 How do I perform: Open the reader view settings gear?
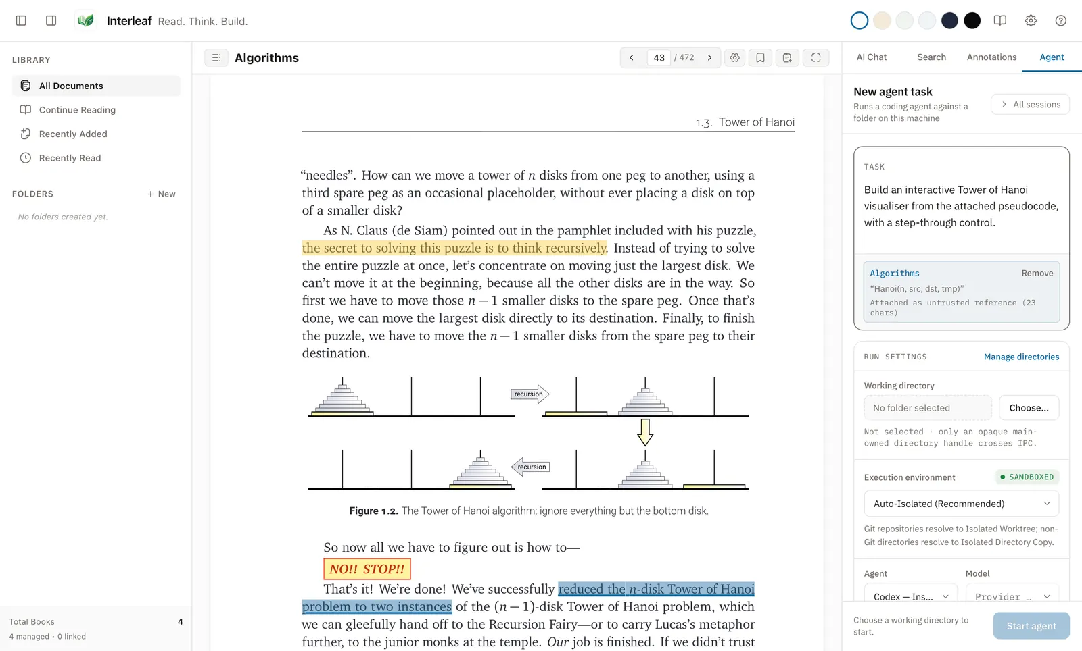pos(735,58)
